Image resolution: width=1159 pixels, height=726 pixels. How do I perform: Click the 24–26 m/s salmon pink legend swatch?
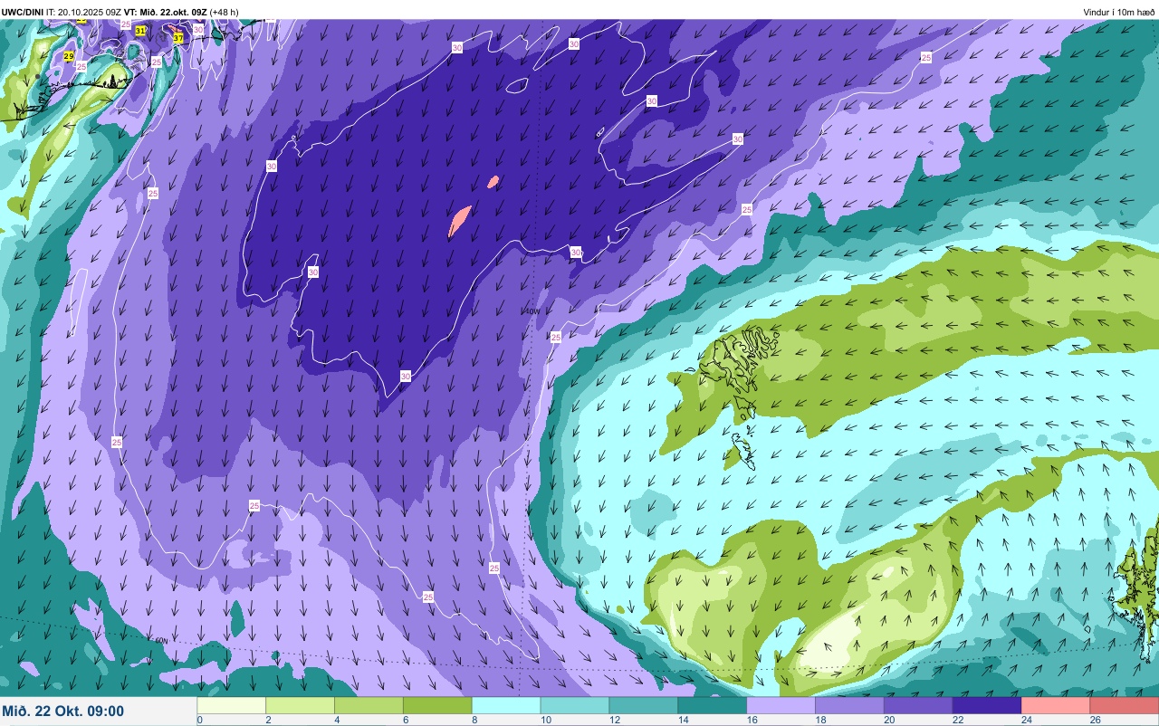(x=1057, y=705)
